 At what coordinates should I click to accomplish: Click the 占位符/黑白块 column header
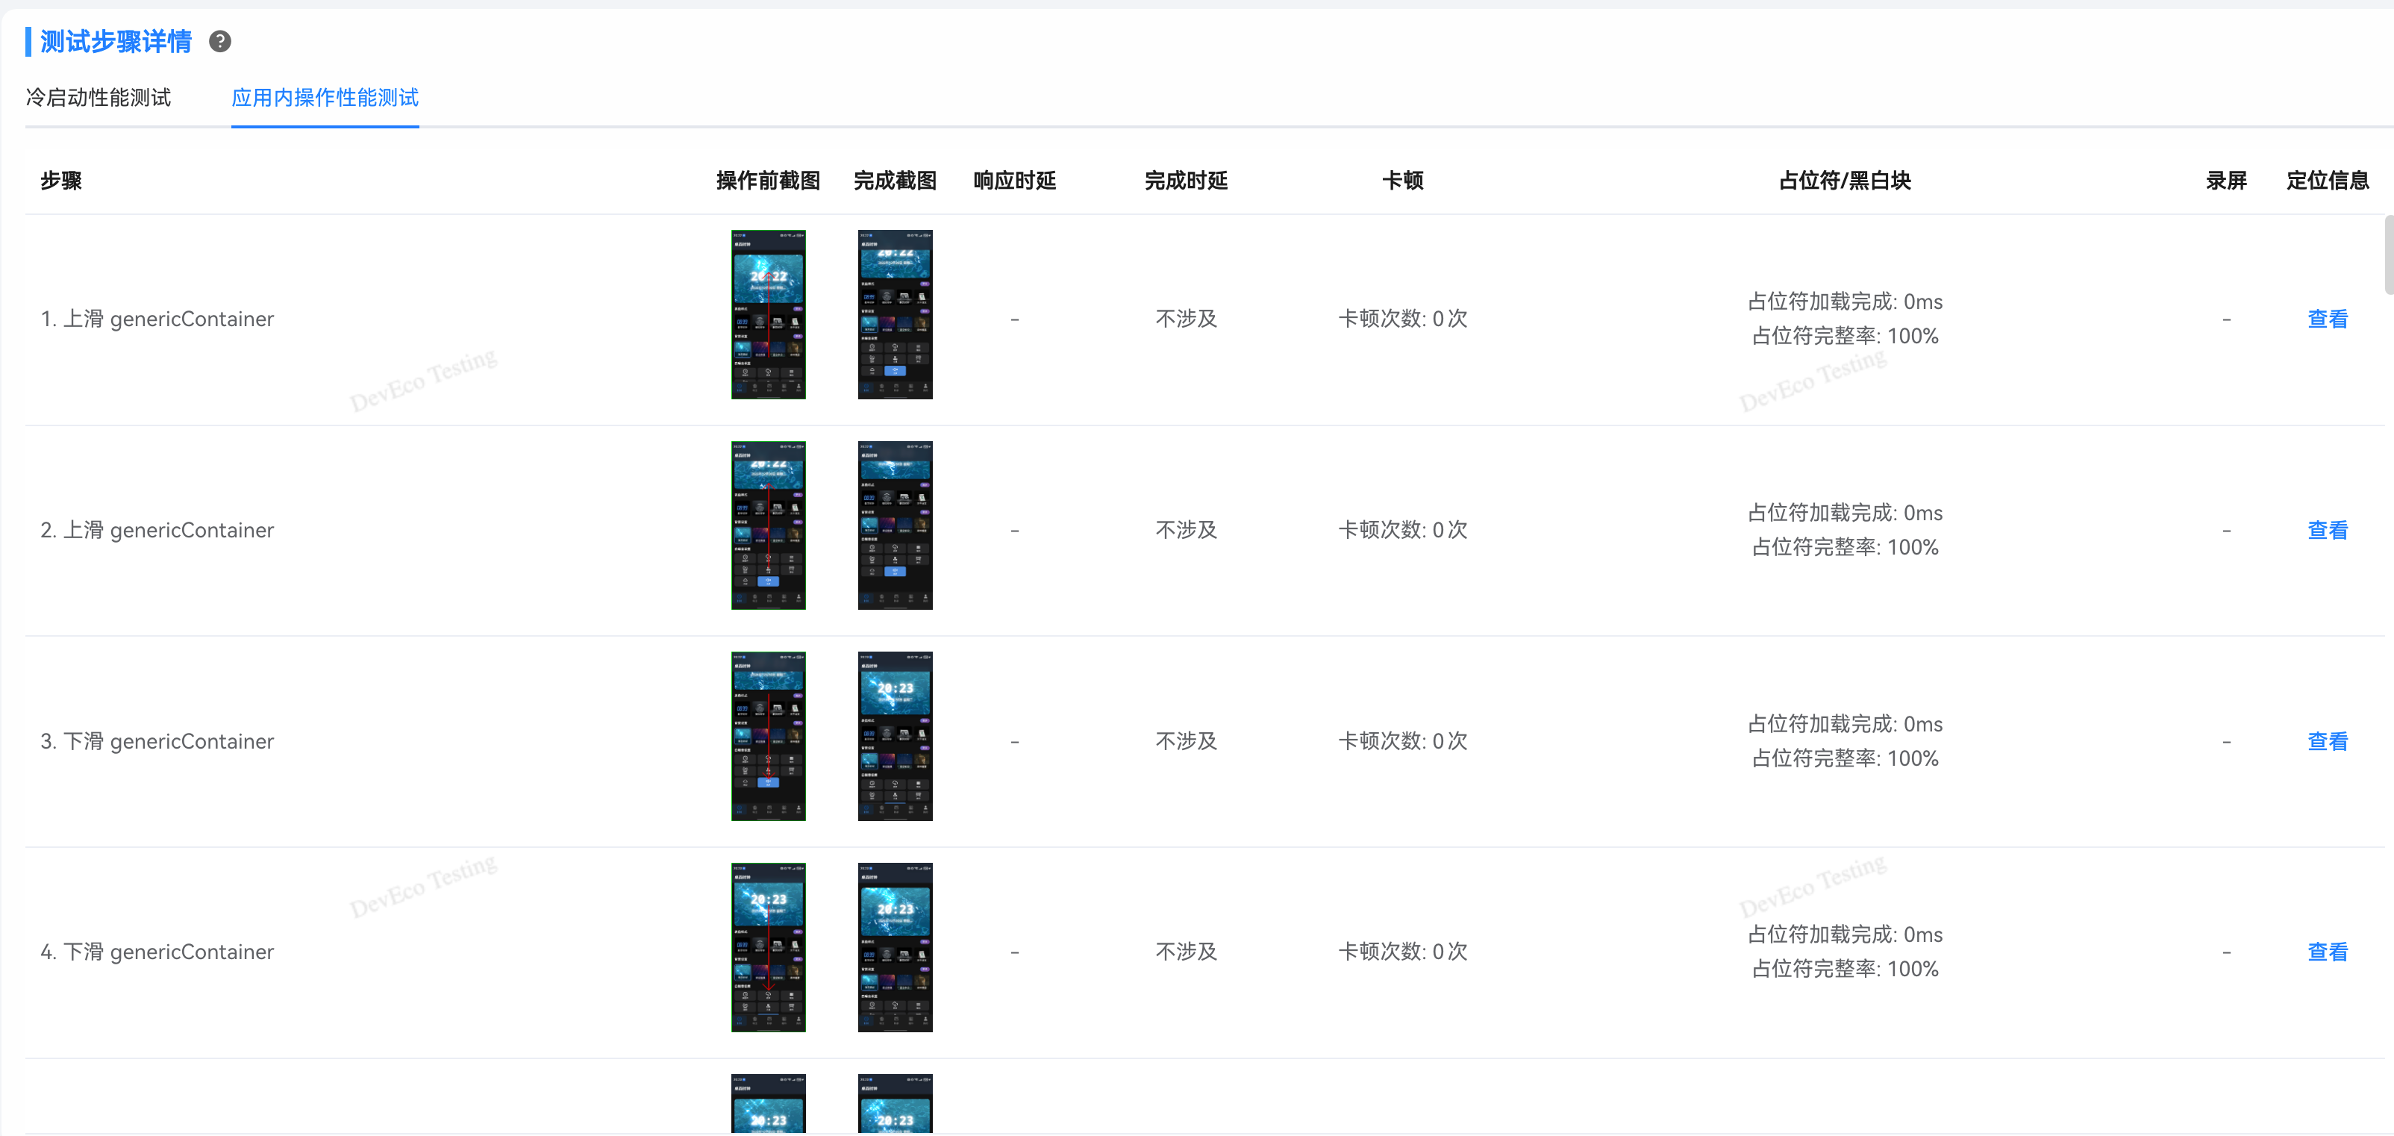pyautogui.click(x=1845, y=181)
